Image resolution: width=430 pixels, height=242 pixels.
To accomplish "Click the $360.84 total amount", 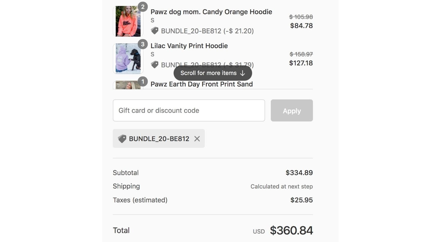I will coord(291,230).
